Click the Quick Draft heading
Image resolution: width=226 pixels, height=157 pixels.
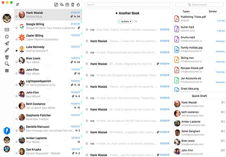click(199, 96)
